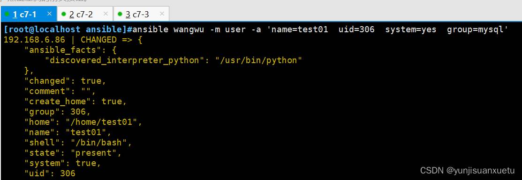The image size is (522, 180).
Task: Click the "/usr/bin/python" interpreter path
Action: (x=258, y=60)
